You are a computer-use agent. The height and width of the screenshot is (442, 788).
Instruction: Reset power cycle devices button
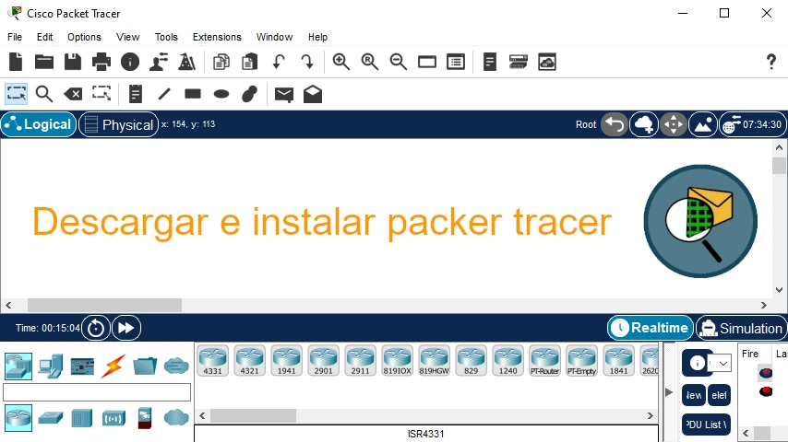(x=95, y=328)
